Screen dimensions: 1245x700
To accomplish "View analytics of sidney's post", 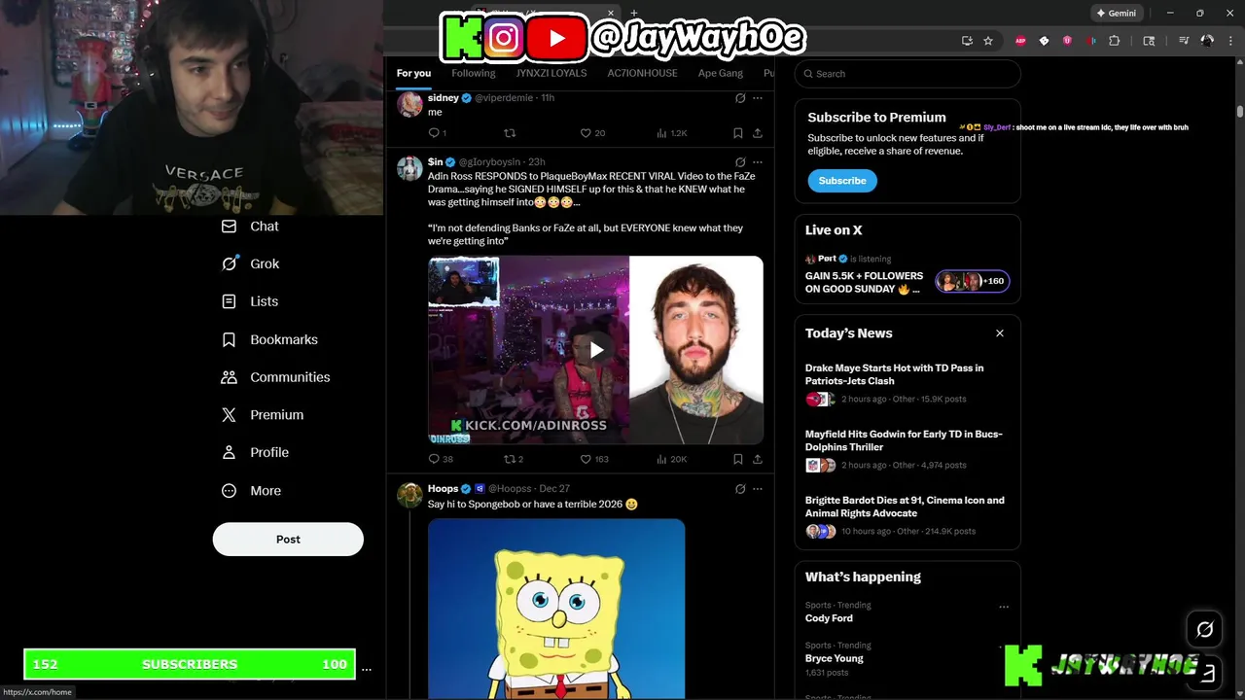I will coord(672,133).
